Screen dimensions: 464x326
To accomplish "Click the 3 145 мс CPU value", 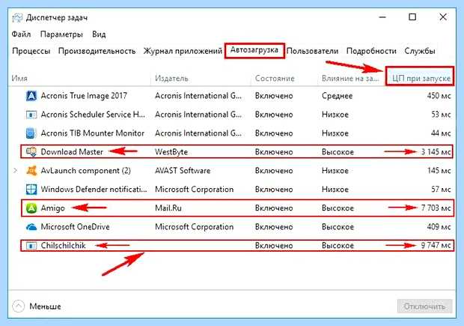I will [436, 152].
